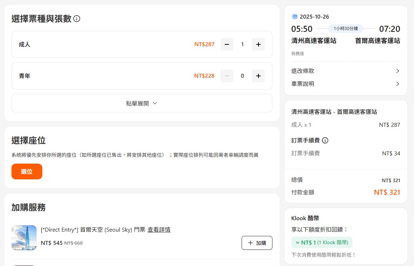Add one 青年 ticket with plus button
Screen dimensions: 414x266
[258, 76]
